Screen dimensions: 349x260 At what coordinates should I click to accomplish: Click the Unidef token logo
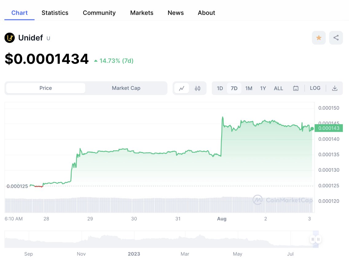click(9, 38)
